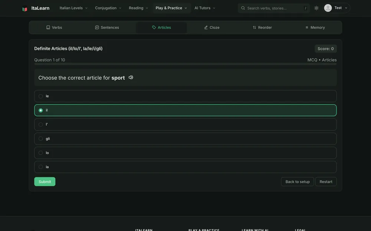Click the quiz progress bar
The width and height of the screenshot is (371, 231).
coord(185,64)
